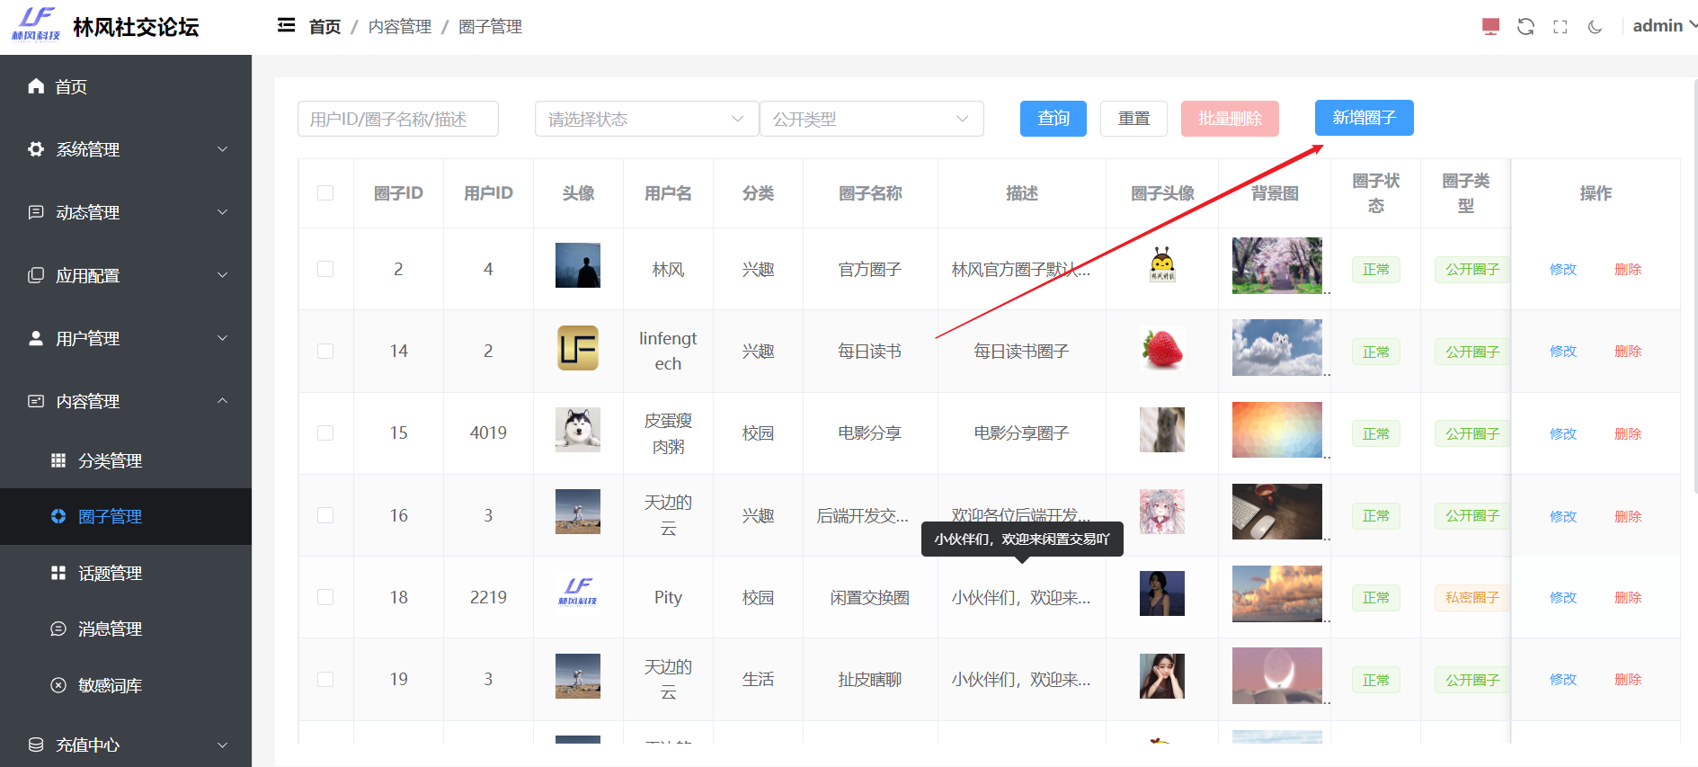Viewport: 1698px width, 767px height.
Task: Select the checkbox for circle ID 19
Action: click(325, 679)
